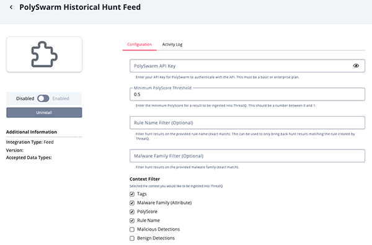
Task: Click the Accepted Data Types: label
Action: pyautogui.click(x=29, y=158)
